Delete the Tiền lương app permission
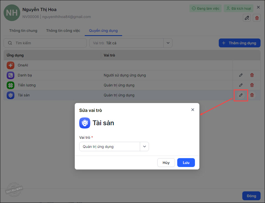Screen dimensions: 265x203 click(x=252, y=85)
